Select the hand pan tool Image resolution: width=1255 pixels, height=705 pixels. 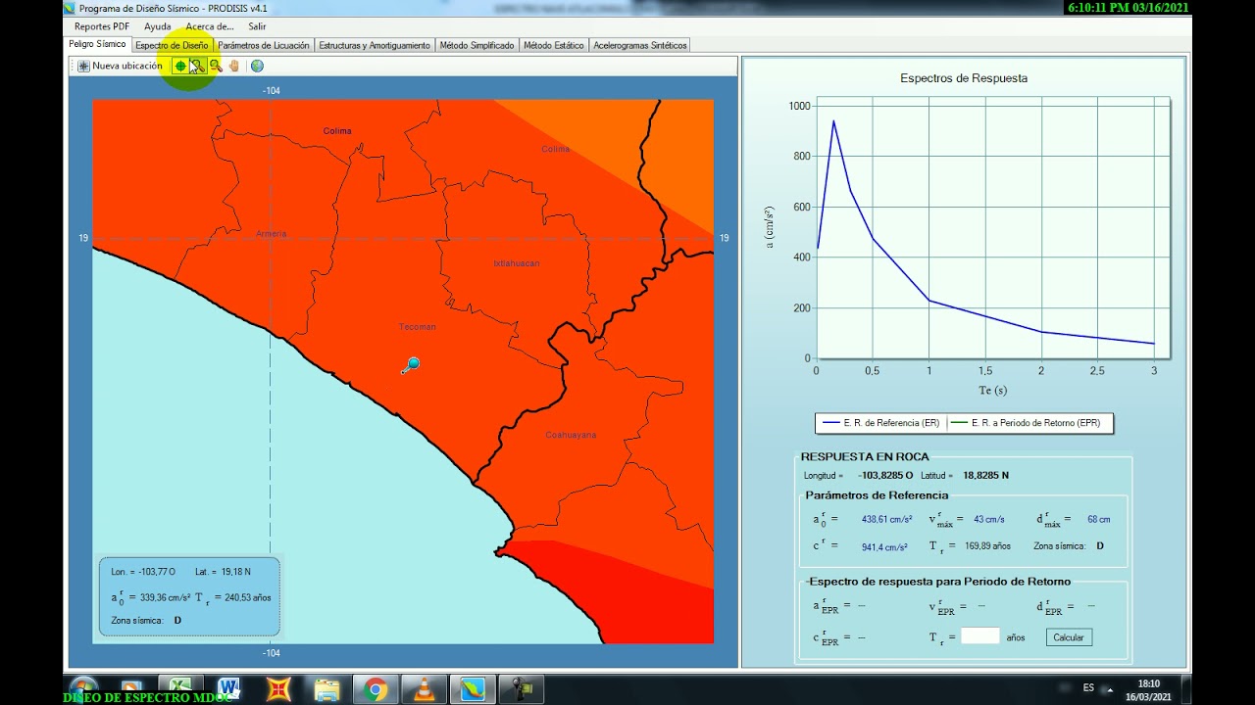pos(234,66)
